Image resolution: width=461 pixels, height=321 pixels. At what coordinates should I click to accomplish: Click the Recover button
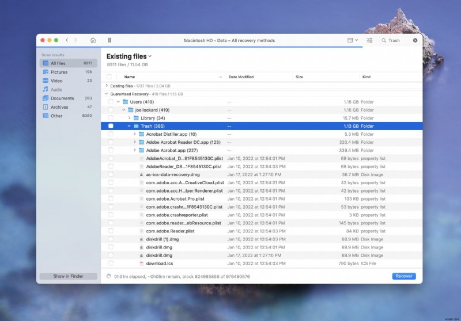tap(404, 276)
